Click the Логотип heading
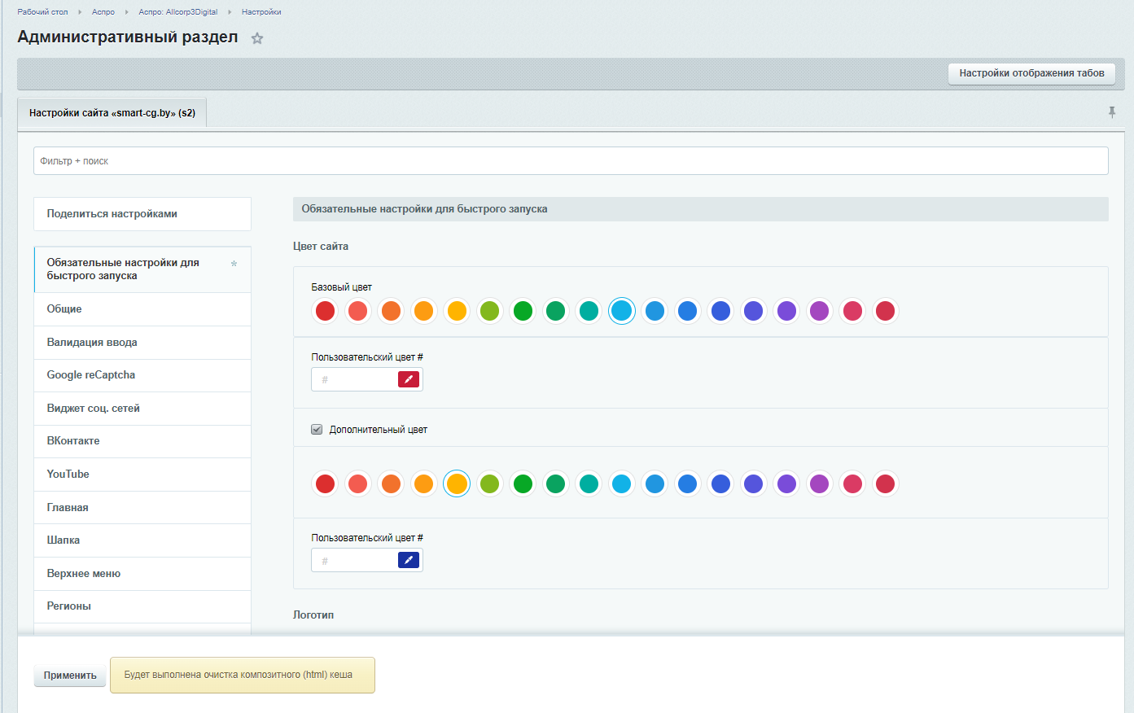 point(313,615)
